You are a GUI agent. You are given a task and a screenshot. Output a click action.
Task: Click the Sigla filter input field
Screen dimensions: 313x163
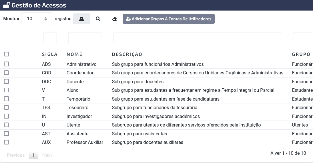tap(50, 38)
